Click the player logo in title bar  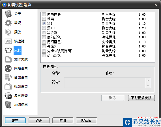click(x=4, y=5)
